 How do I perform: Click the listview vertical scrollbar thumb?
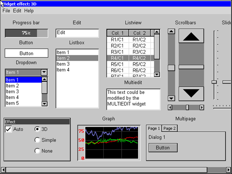click(157, 47)
